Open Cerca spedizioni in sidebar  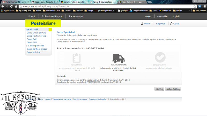pos(36,46)
